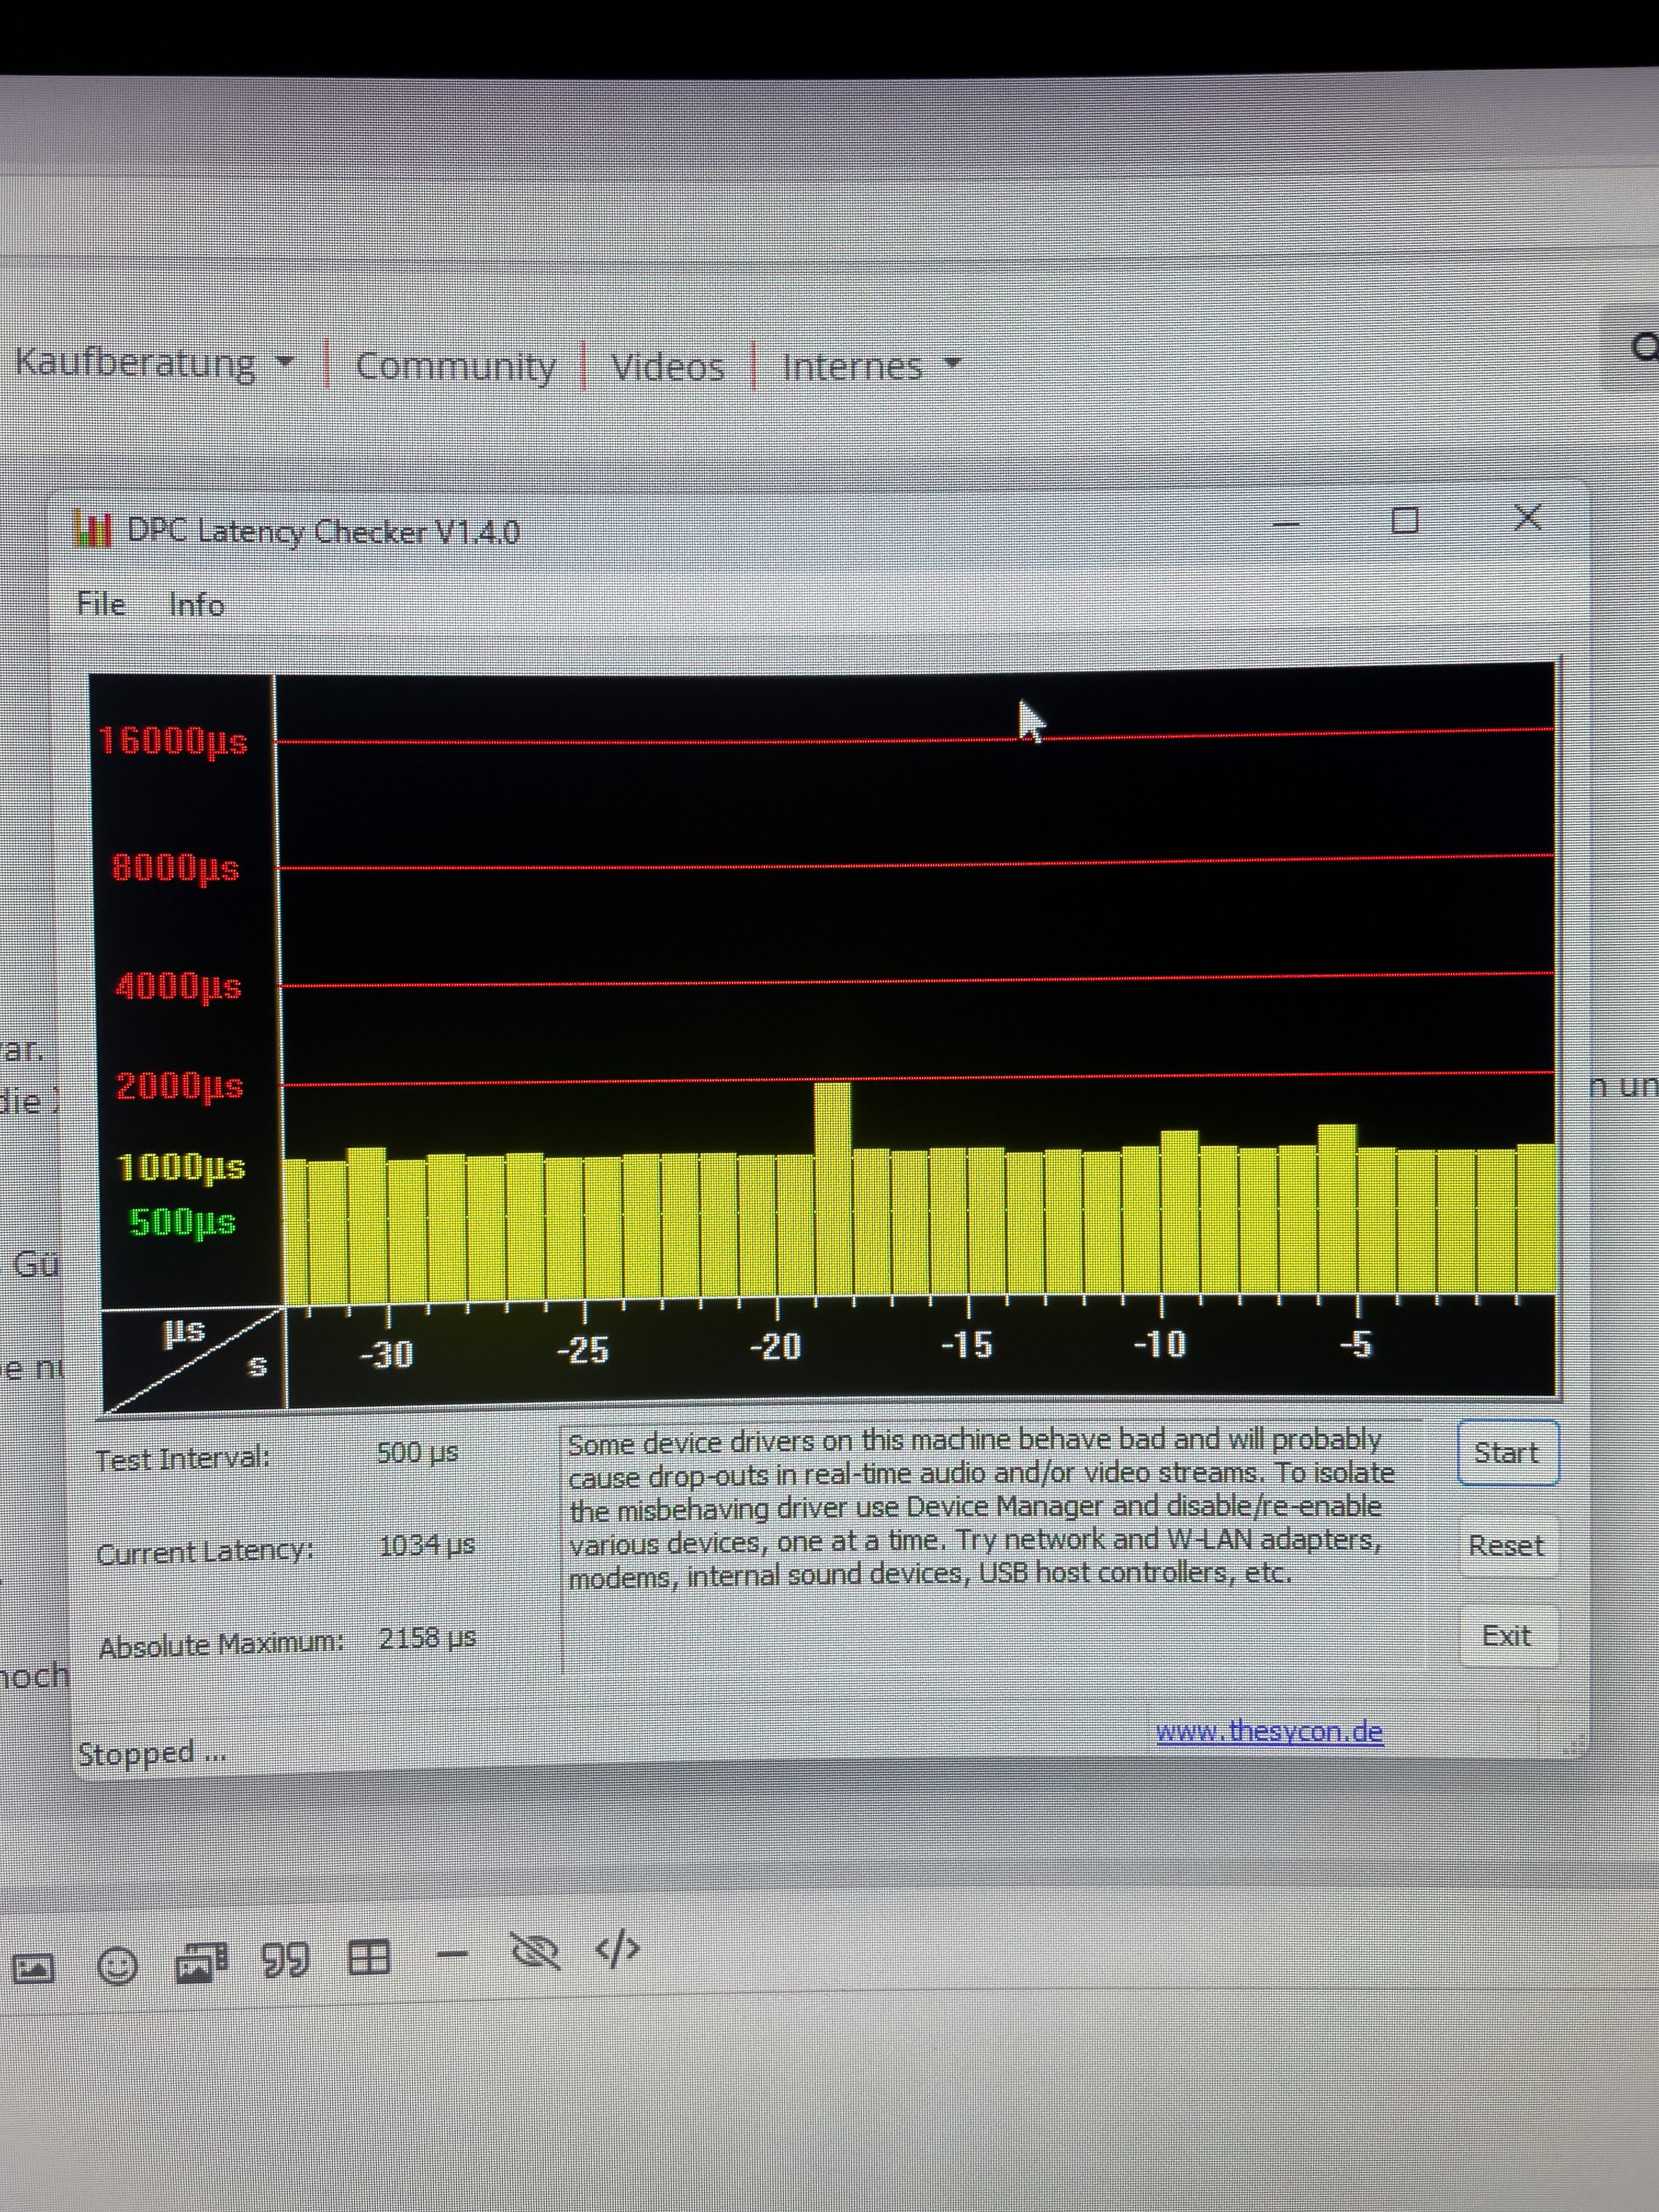Screen dimensions: 1659x2212
Task: Insert a table via grid icon
Action: [x=368, y=1956]
